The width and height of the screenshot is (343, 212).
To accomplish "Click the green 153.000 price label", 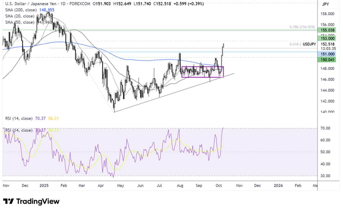I will pos(327,38).
